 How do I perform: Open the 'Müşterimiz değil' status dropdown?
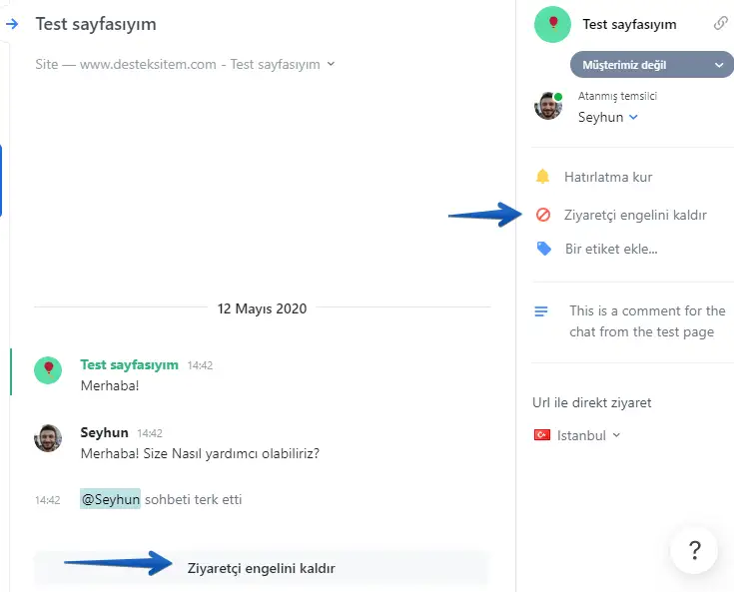[x=651, y=65]
